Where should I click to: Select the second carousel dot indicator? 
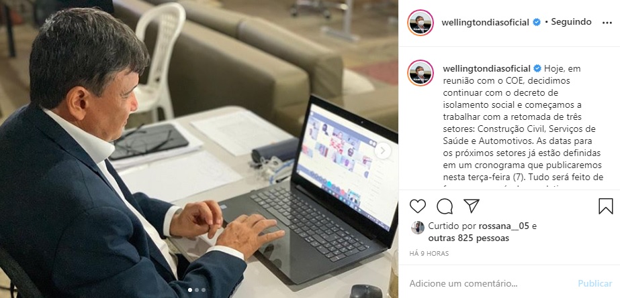coord(197,290)
